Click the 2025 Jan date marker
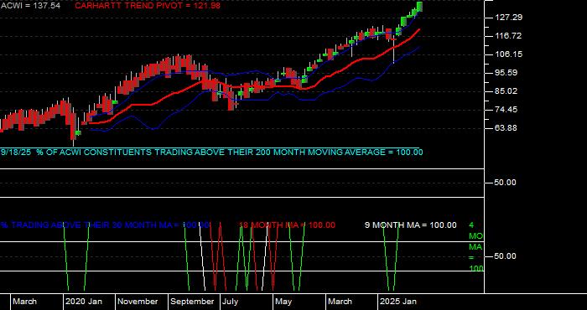 [x=398, y=302]
